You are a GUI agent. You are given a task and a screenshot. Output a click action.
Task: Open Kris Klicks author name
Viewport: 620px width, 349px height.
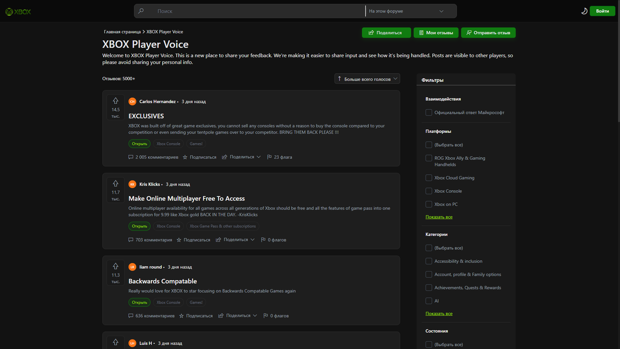coord(150,185)
